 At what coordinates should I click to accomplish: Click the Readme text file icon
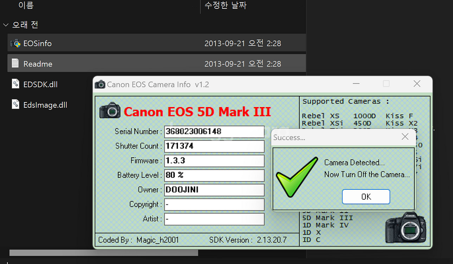[15, 64]
